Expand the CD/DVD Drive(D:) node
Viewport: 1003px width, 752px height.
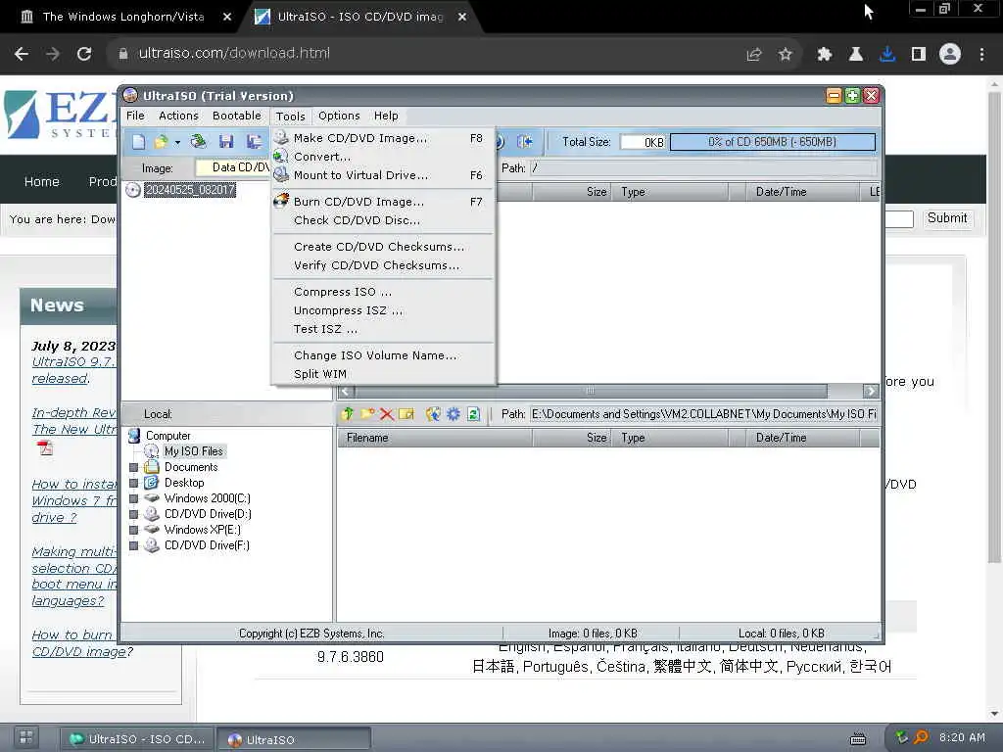click(133, 514)
